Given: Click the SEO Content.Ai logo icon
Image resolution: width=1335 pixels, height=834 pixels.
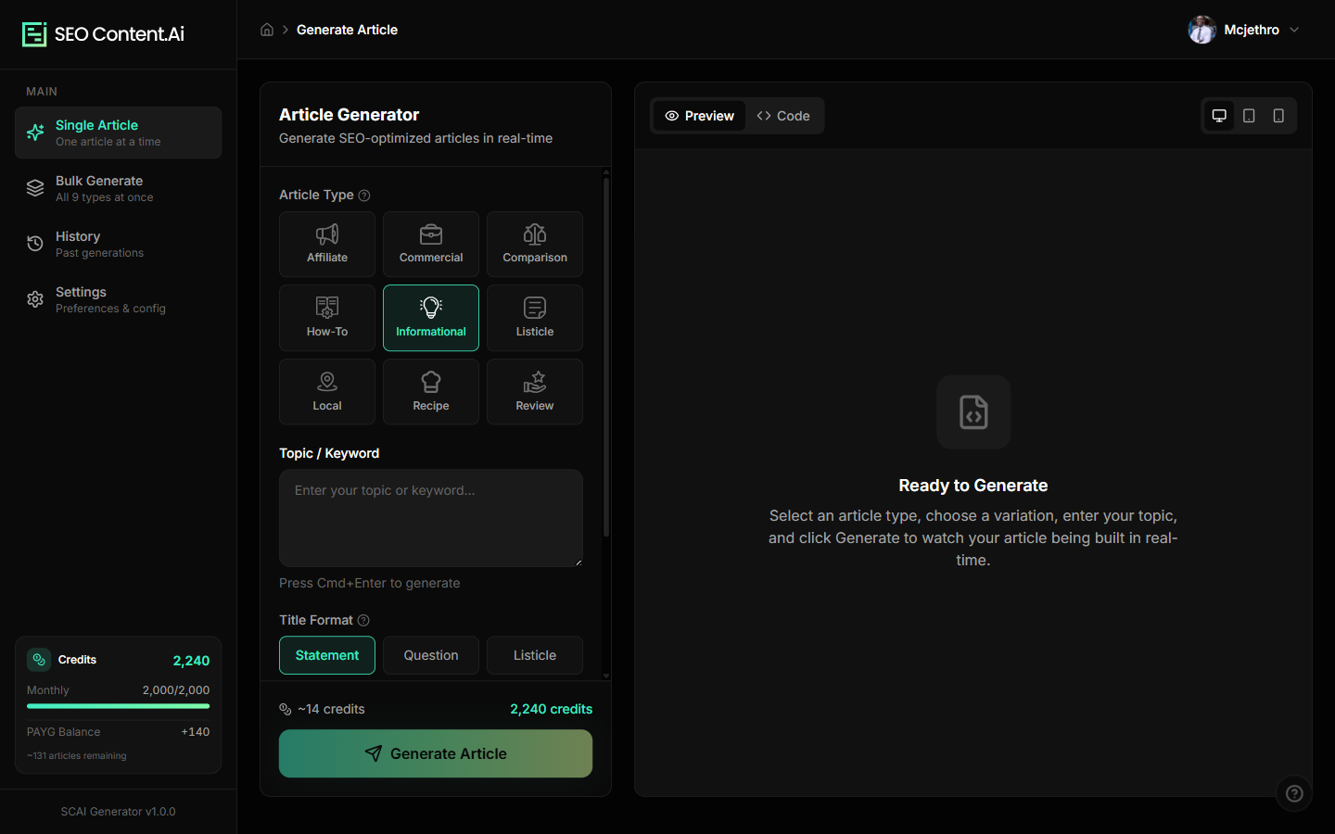Looking at the screenshot, I should (x=34, y=34).
